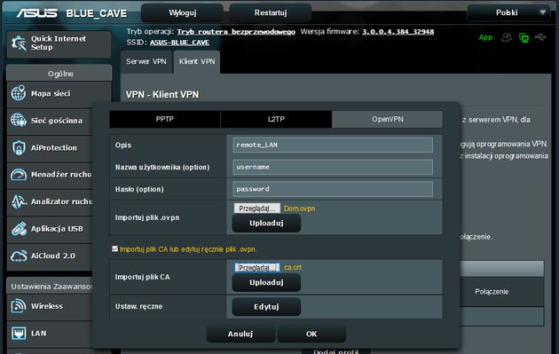Viewport: 559px width, 354px height.
Task: Open Mapa sieci menu item
Action: coord(51,93)
